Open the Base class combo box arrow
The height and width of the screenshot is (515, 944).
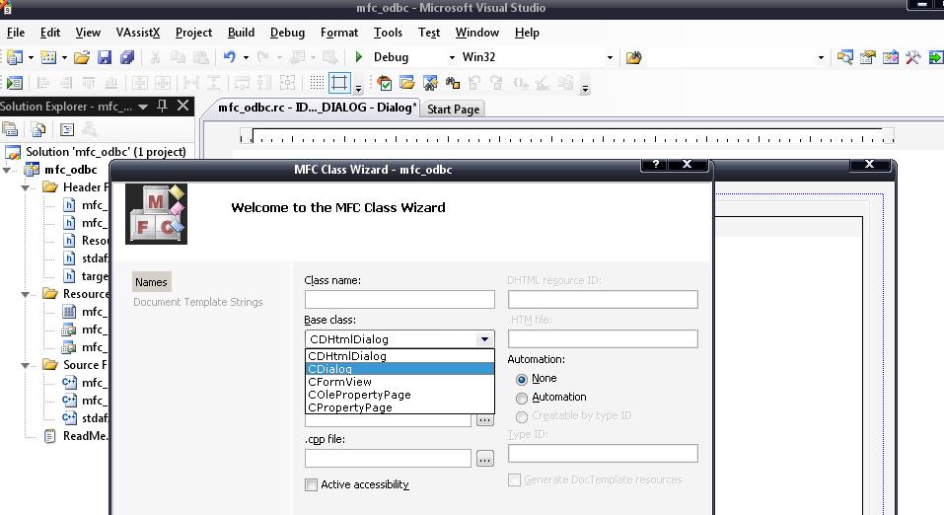(484, 339)
